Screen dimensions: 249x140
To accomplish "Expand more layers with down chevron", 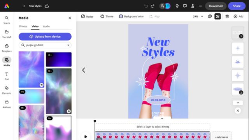I will (x=238, y=103).
